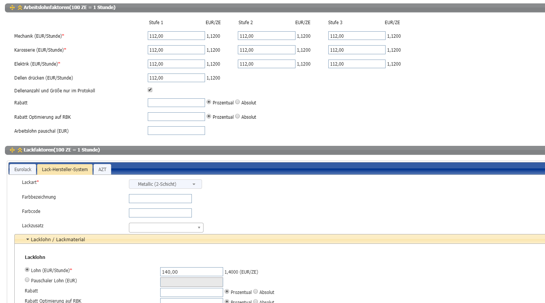The height and width of the screenshot is (303, 545).
Task: Collapse Arbeitslohnfaktoren section with double-chevron icon
Action: [20, 8]
